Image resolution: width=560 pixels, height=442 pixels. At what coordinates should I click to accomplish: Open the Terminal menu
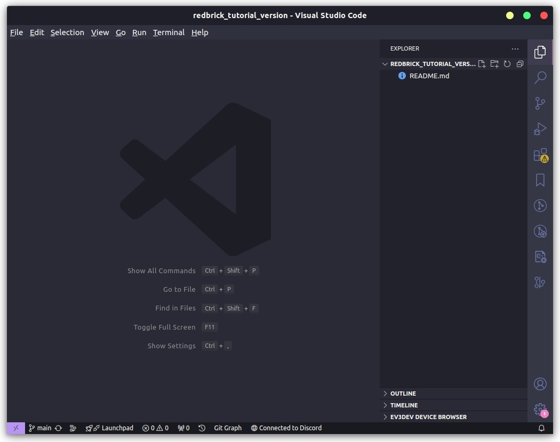[x=169, y=32]
